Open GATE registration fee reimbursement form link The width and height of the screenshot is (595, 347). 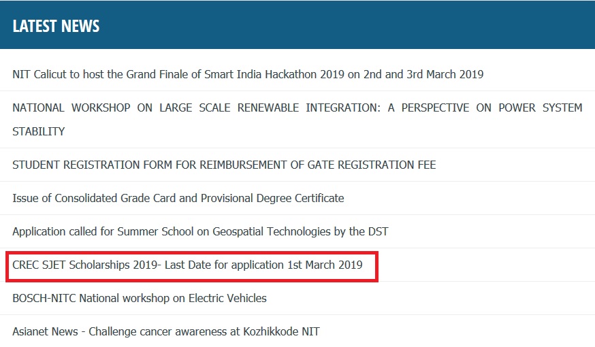[224, 165]
